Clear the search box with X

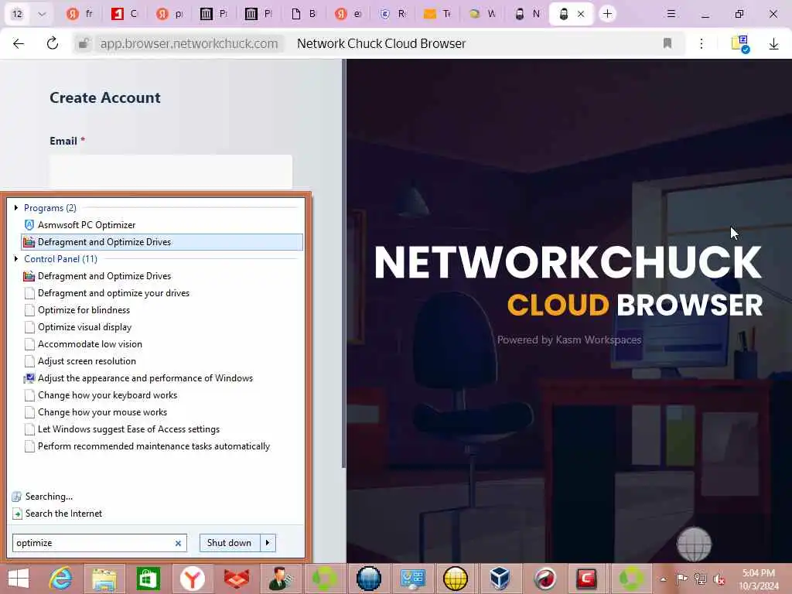click(178, 544)
